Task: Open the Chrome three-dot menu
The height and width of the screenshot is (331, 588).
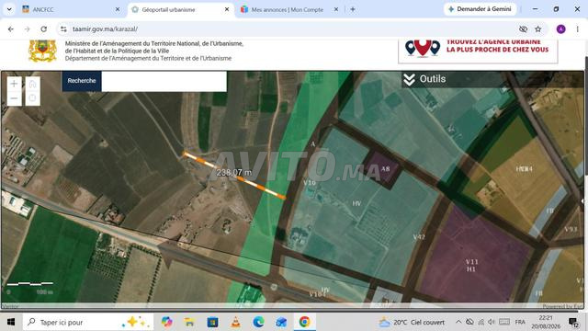Action: pyautogui.click(x=578, y=29)
